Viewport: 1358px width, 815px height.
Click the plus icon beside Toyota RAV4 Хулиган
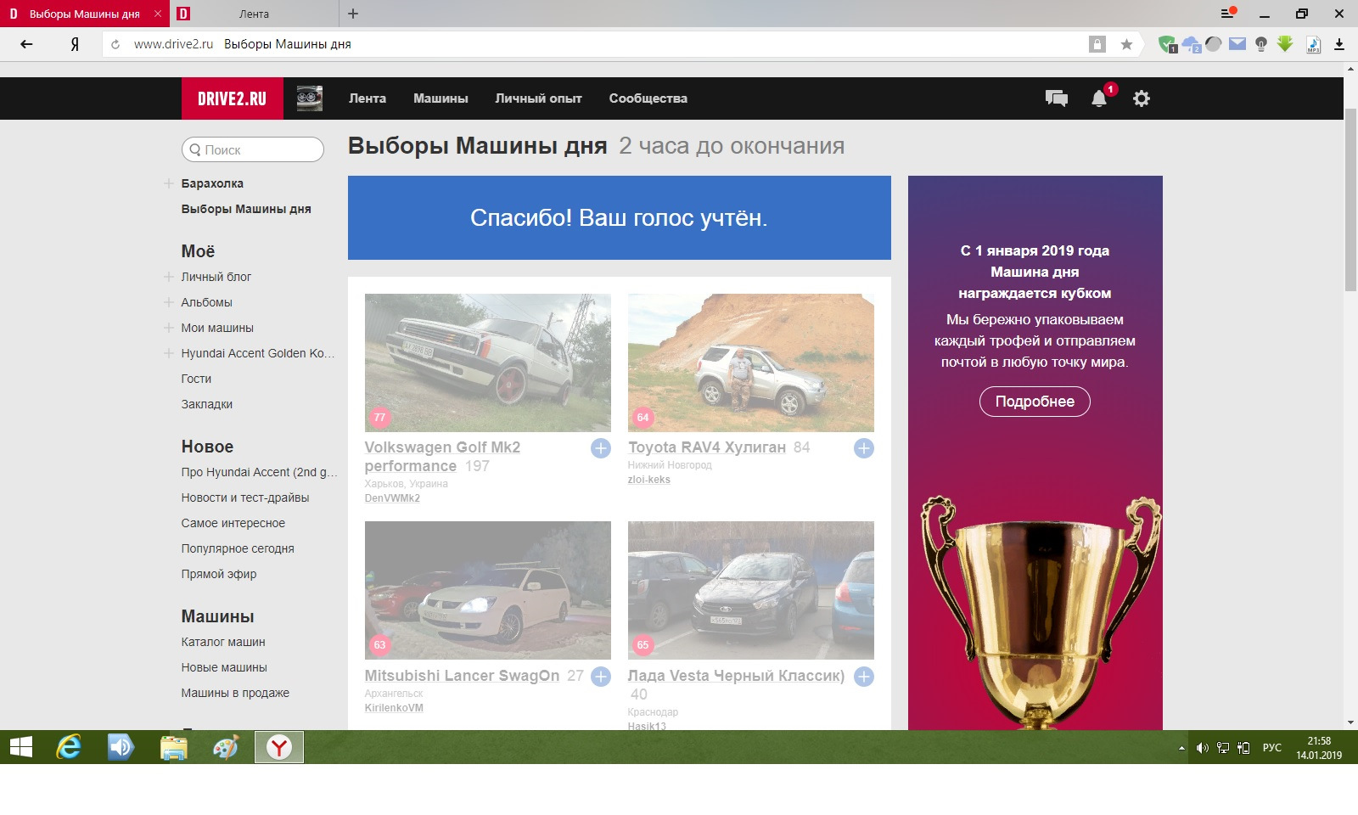(864, 448)
